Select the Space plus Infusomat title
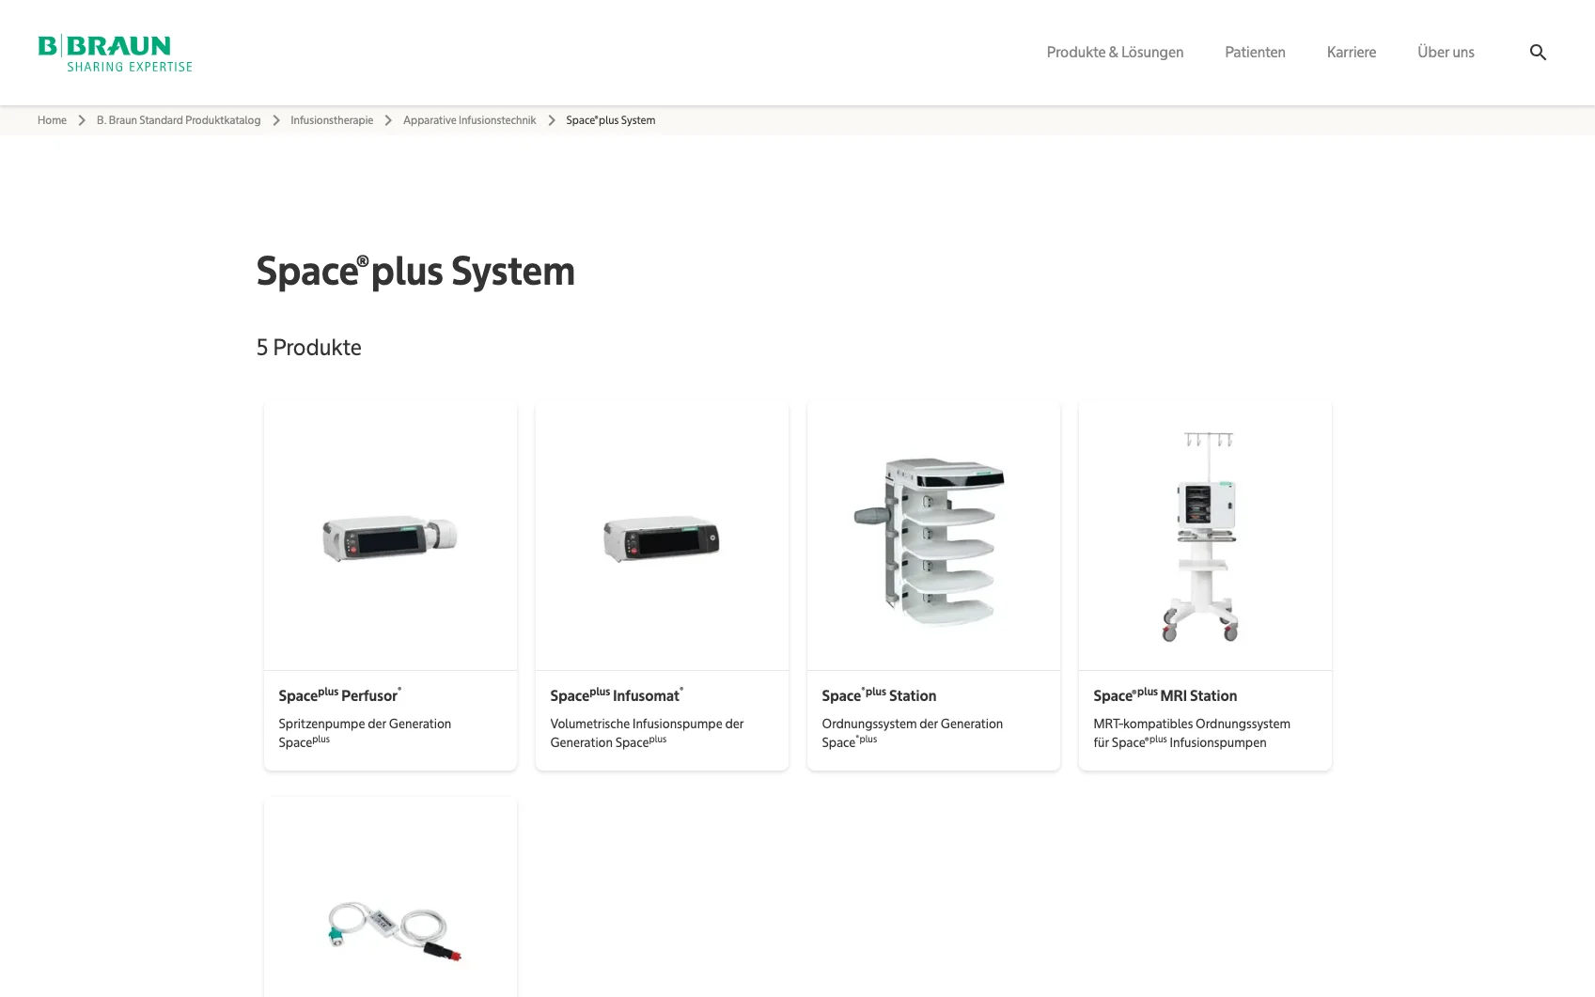The height and width of the screenshot is (997, 1595). [617, 695]
